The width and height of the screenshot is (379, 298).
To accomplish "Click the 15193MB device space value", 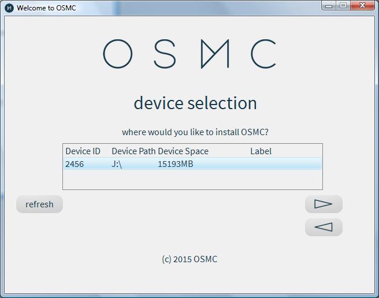I will pos(175,164).
